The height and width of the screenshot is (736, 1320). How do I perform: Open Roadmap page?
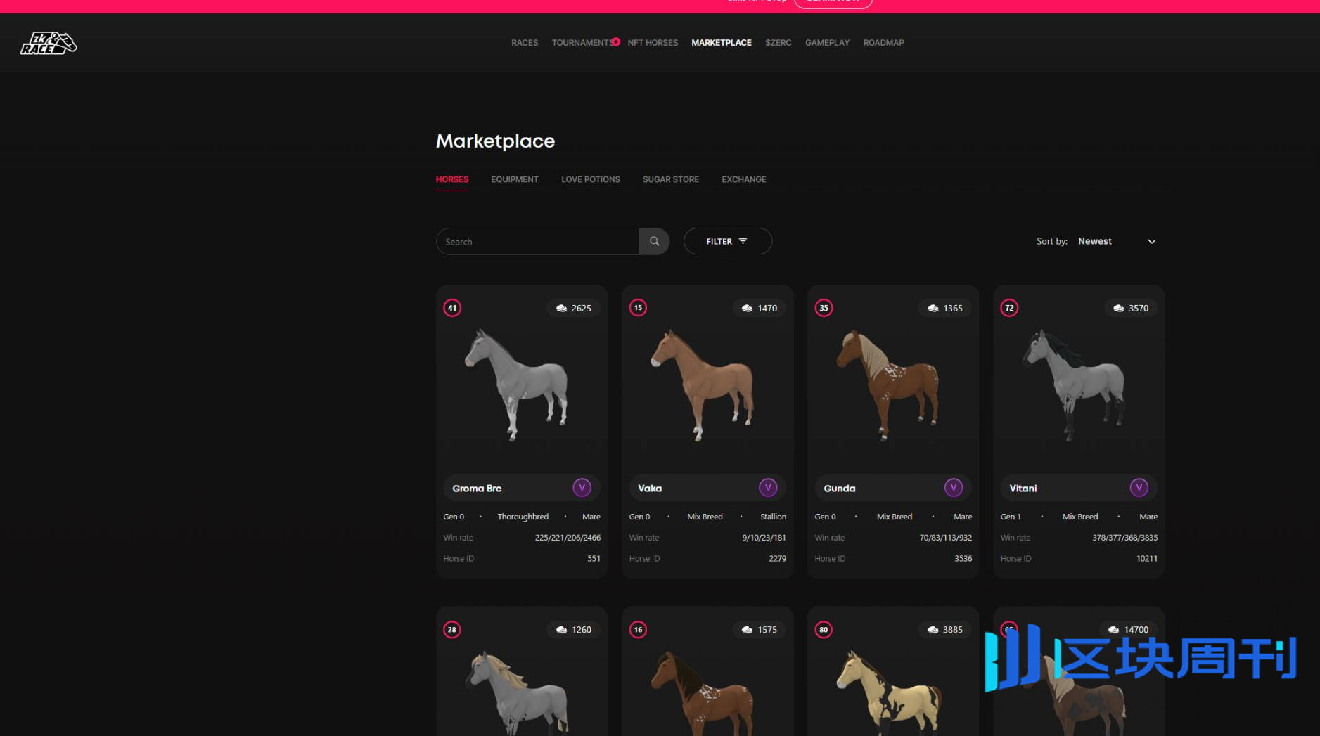pos(884,43)
